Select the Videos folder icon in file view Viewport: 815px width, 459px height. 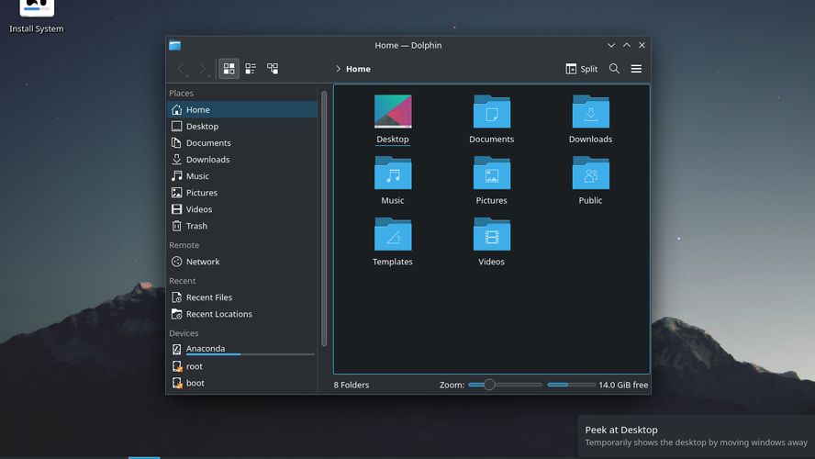coord(492,234)
